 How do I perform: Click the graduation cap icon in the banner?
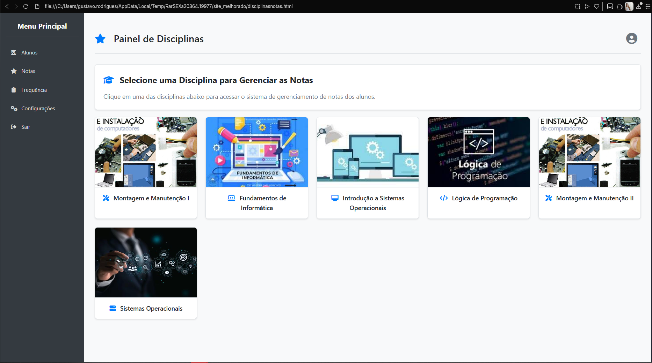(109, 80)
